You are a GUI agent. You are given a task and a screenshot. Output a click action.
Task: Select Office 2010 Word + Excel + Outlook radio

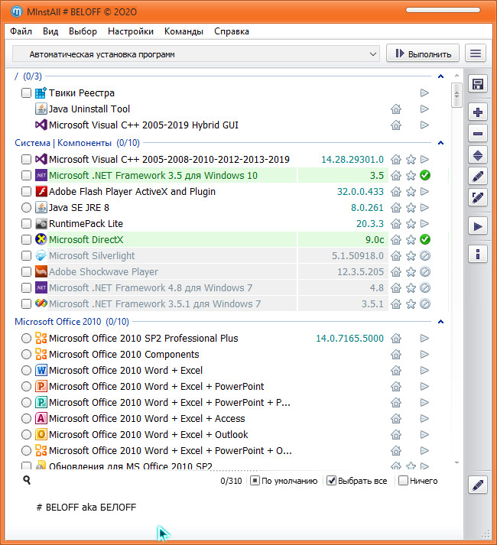click(x=26, y=434)
